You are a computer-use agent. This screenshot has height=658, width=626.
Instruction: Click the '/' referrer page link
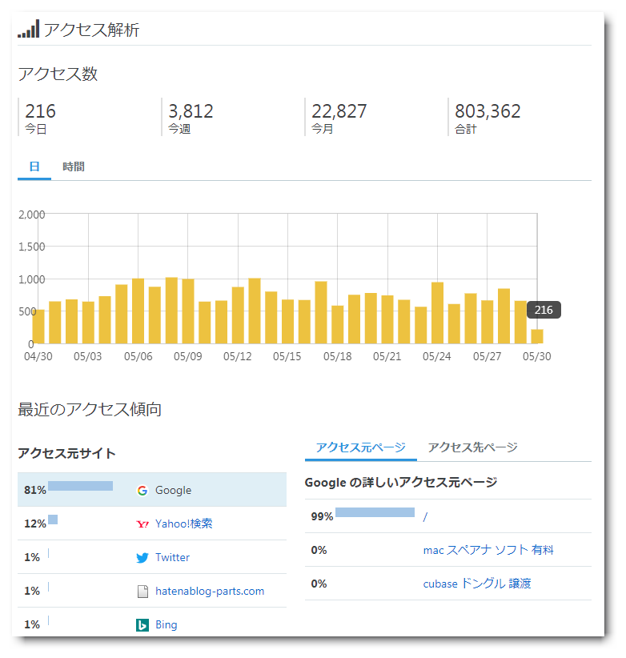click(x=425, y=516)
